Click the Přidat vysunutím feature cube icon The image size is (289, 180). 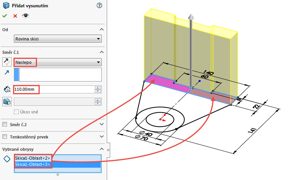tap(6, 5)
